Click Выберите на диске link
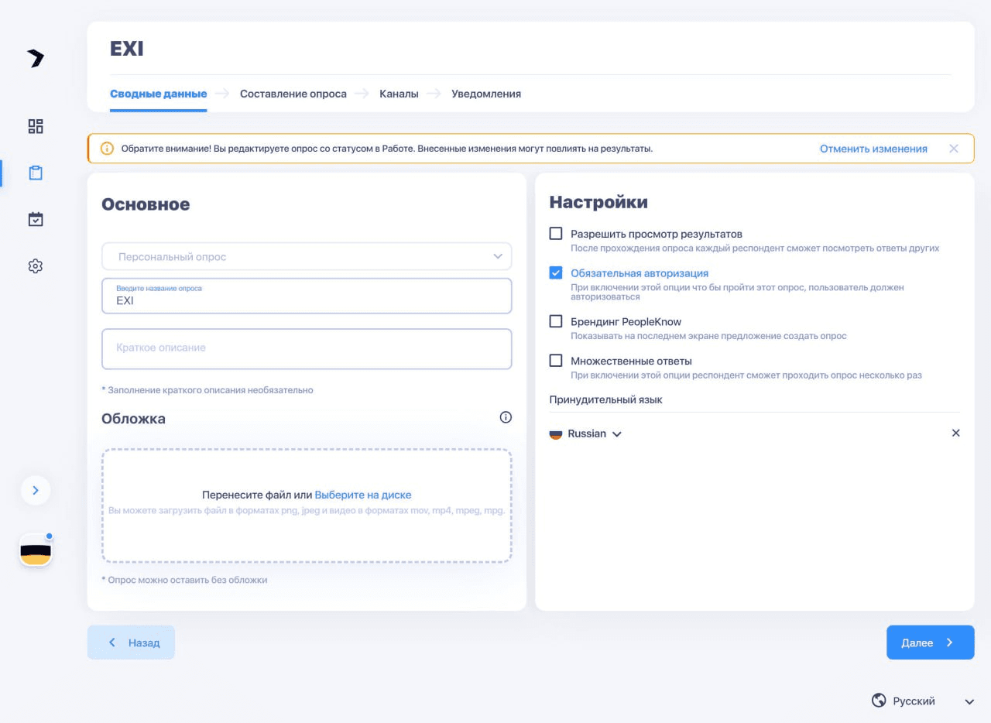 (363, 495)
